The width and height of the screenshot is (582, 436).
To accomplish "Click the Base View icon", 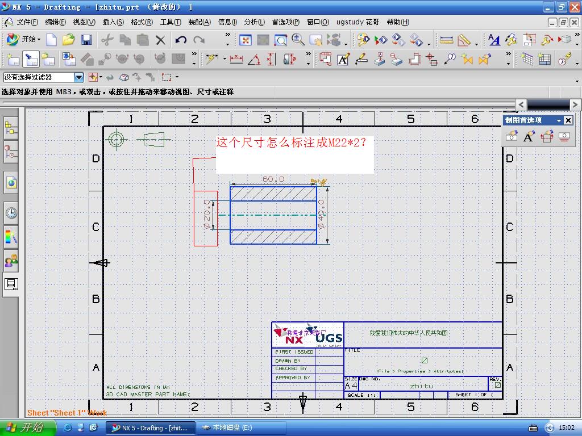I will 69,59.
